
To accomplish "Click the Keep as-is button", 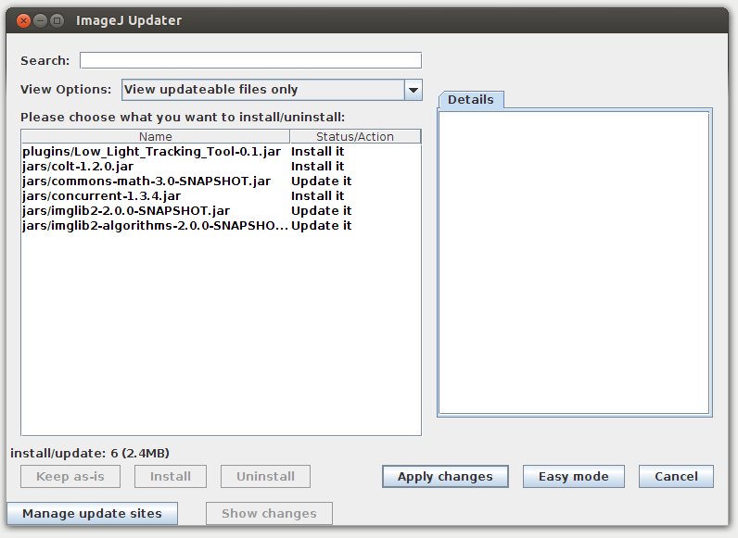I will click(x=70, y=476).
